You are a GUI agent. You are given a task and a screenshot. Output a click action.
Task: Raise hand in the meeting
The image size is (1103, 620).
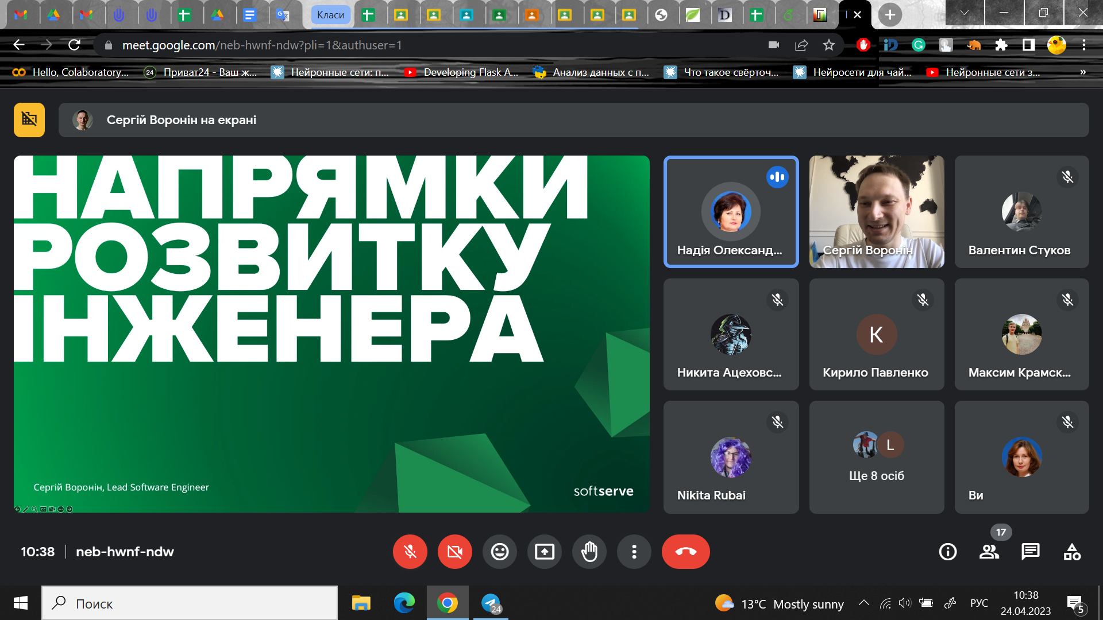(589, 552)
